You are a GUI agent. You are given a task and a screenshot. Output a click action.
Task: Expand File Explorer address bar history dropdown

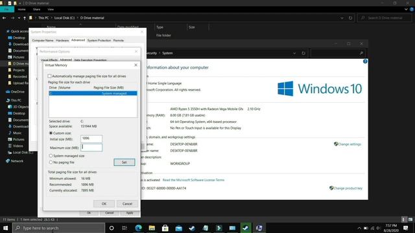342,18
